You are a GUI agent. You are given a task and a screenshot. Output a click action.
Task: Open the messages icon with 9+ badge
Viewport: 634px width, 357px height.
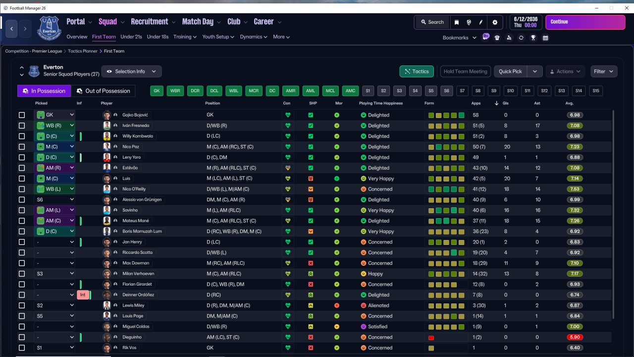[485, 37]
